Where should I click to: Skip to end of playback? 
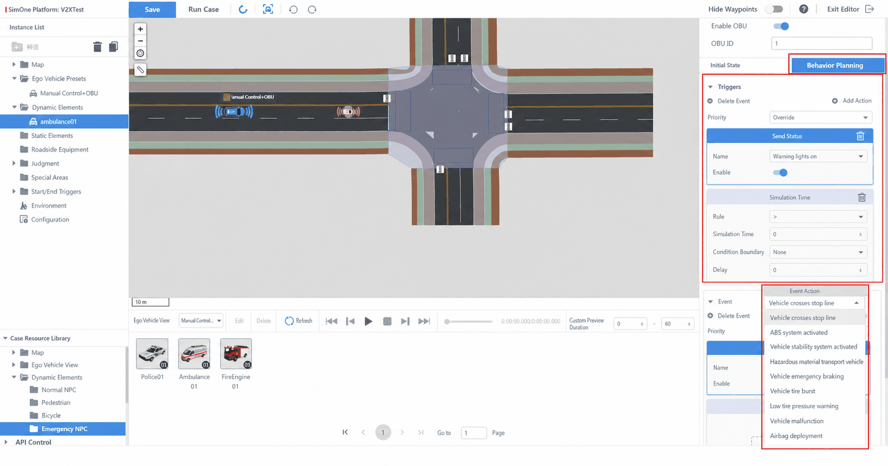424,321
